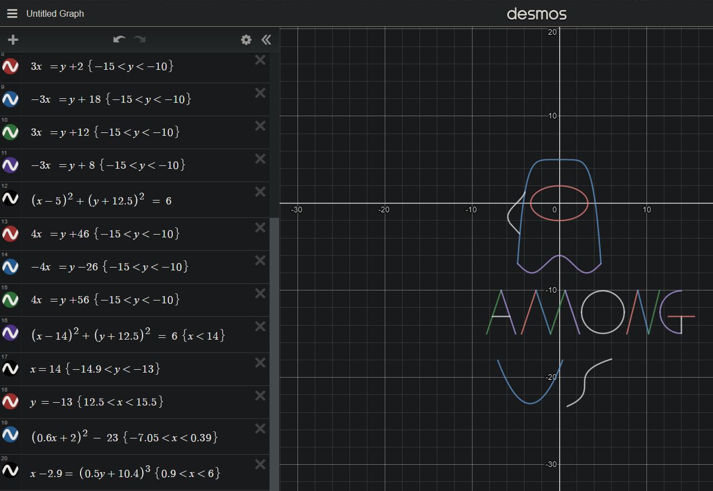Click the desmos logo at the top
The image size is (713, 491).
click(536, 13)
